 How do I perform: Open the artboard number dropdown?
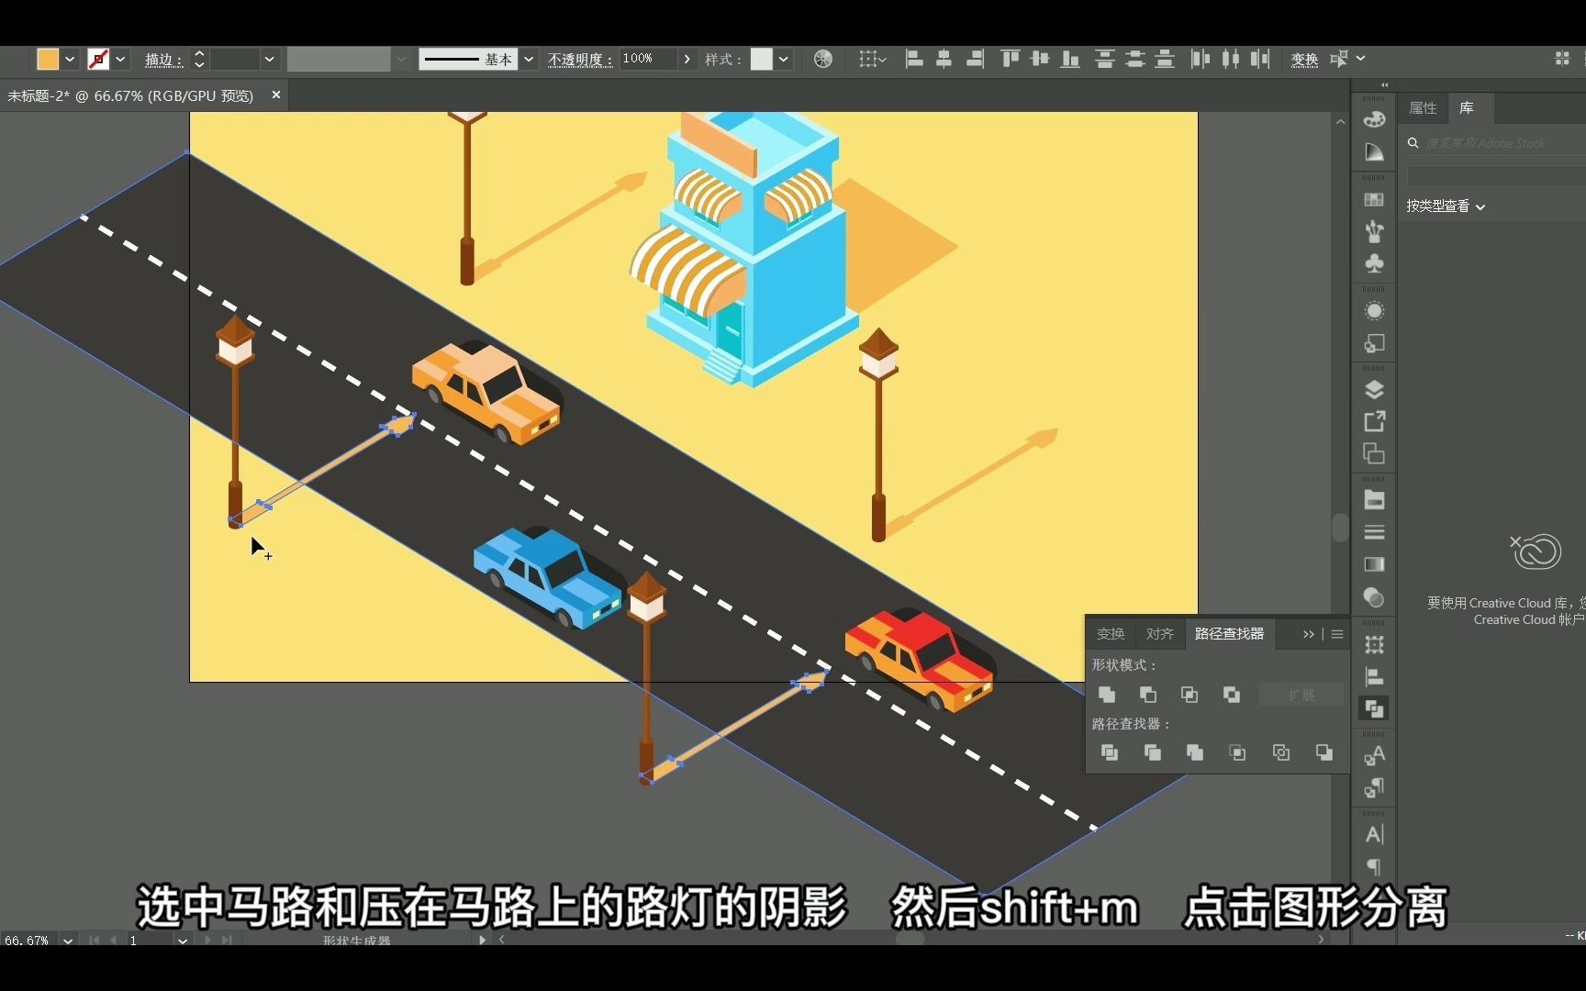tap(183, 941)
